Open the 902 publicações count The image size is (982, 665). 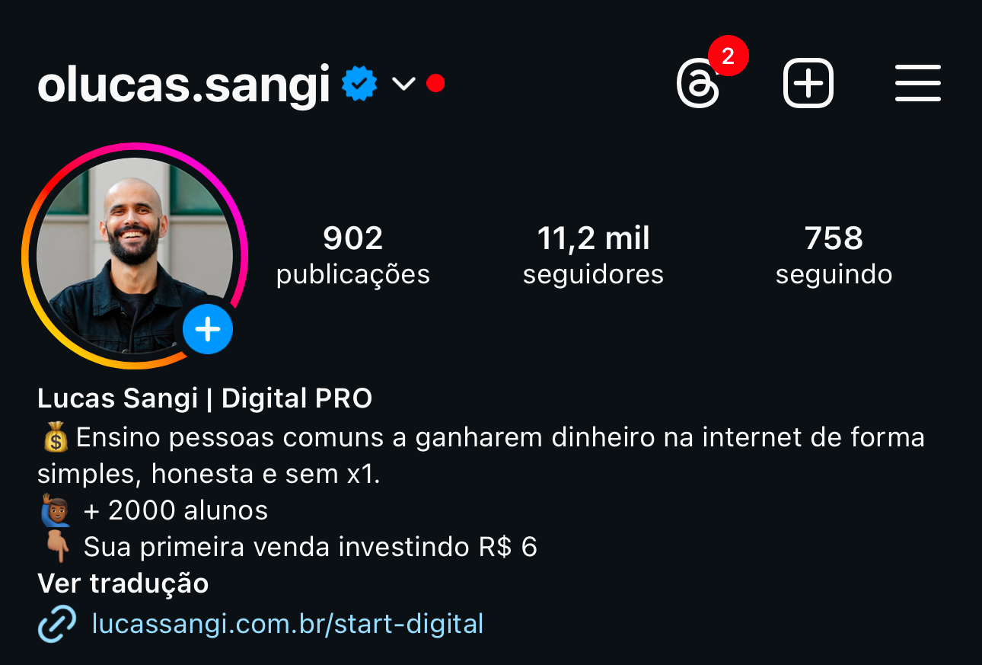[x=353, y=255]
